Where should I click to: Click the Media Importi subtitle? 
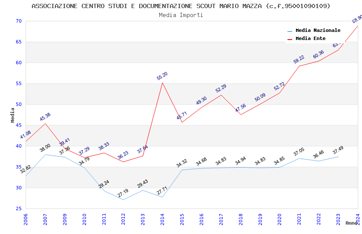pos(181,15)
